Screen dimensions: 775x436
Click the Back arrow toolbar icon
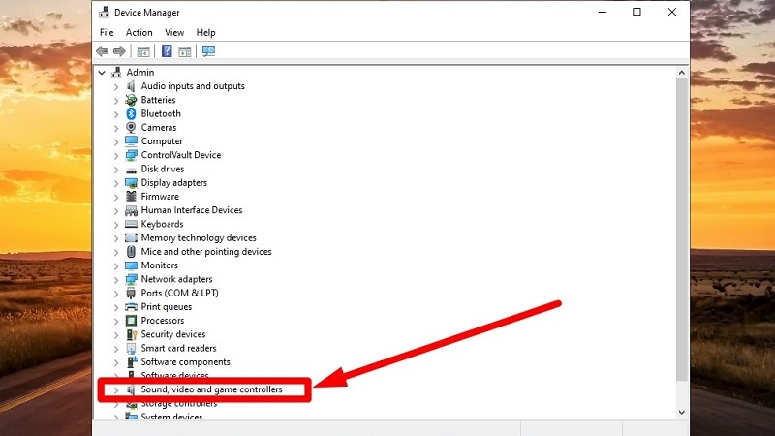click(x=103, y=51)
